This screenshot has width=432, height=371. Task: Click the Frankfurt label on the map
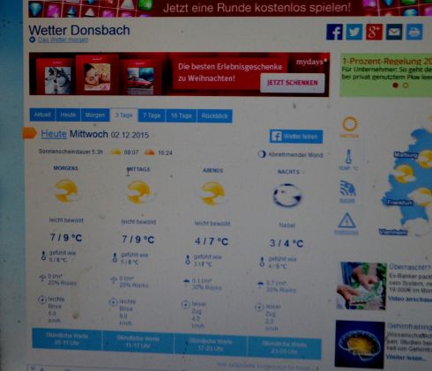399,203
